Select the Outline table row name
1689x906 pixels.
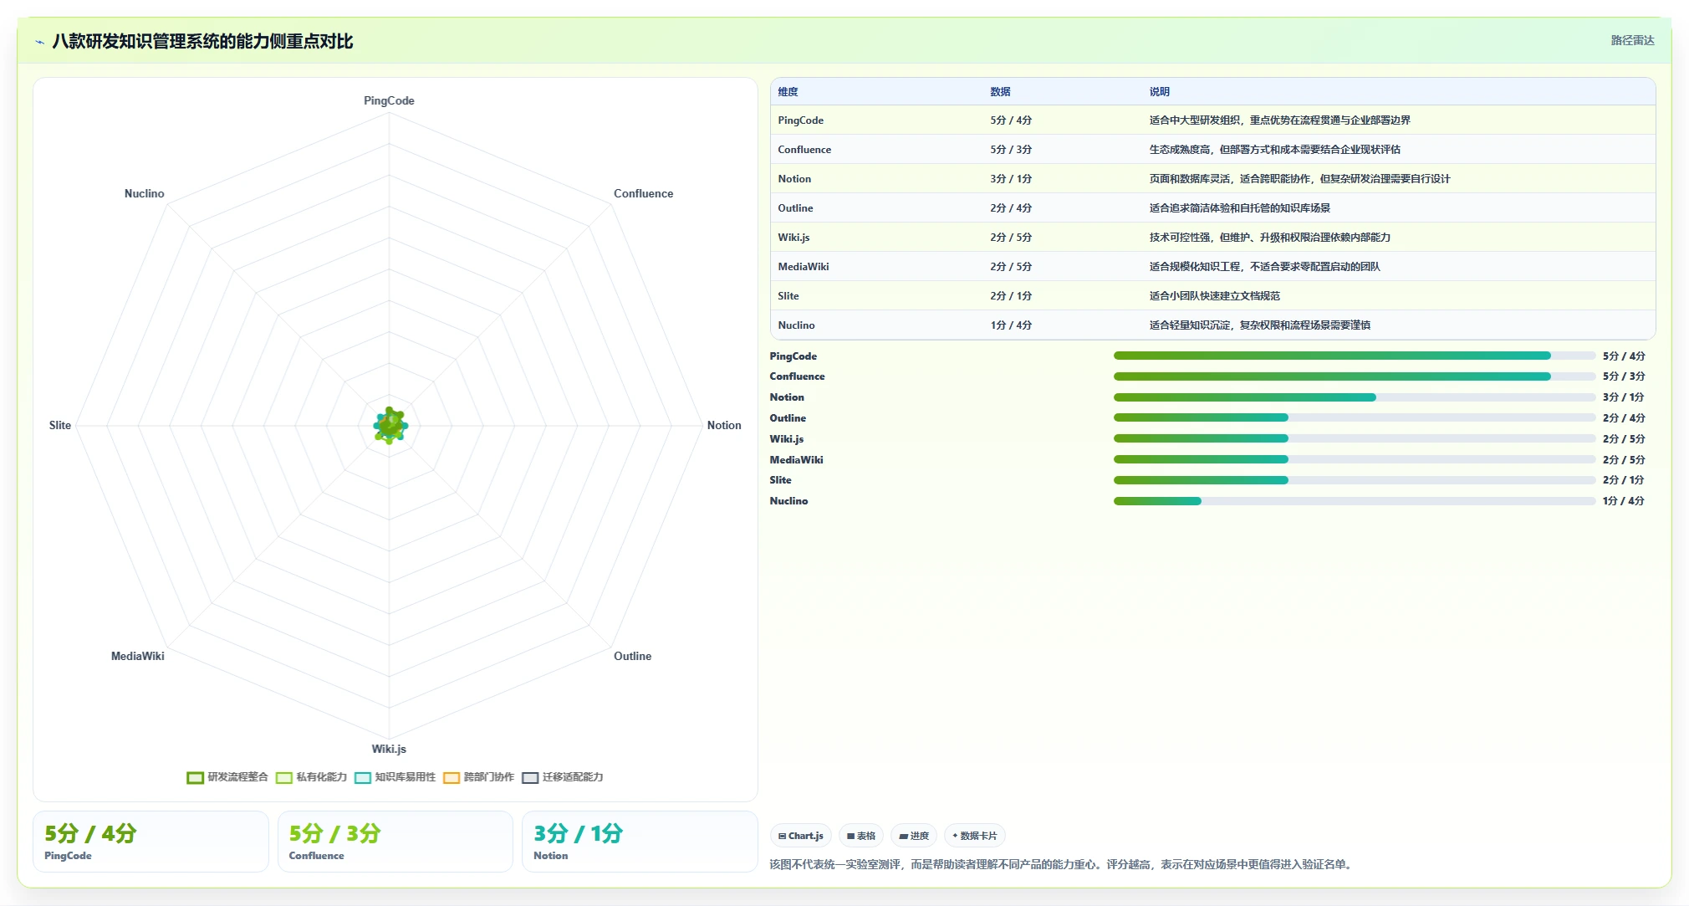(795, 208)
